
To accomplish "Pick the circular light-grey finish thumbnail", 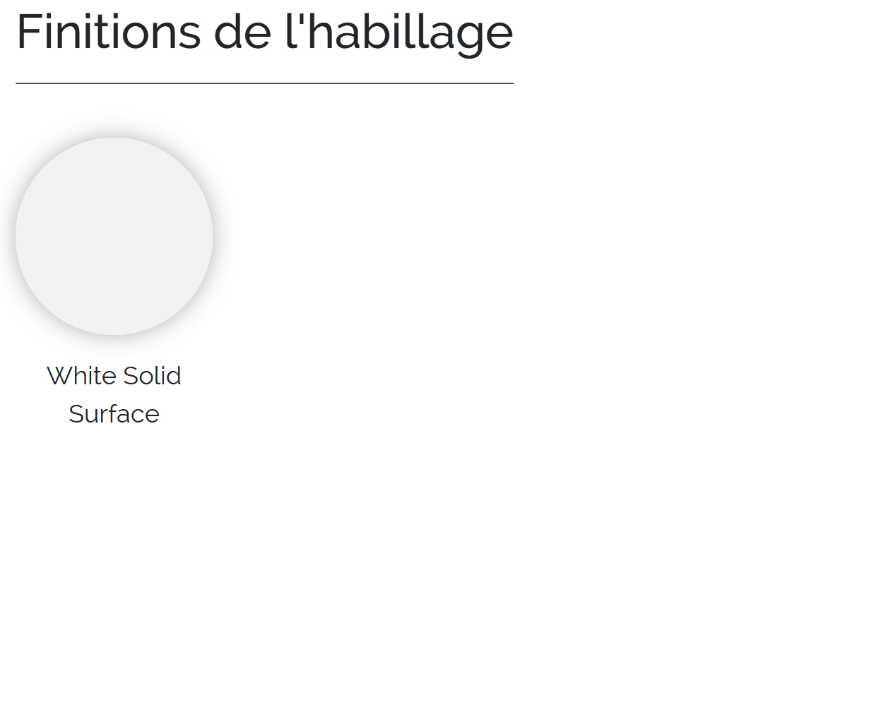I will coord(114,236).
